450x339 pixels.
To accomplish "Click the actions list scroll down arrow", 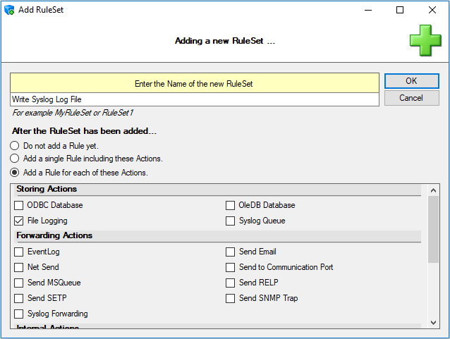I will 433,323.
